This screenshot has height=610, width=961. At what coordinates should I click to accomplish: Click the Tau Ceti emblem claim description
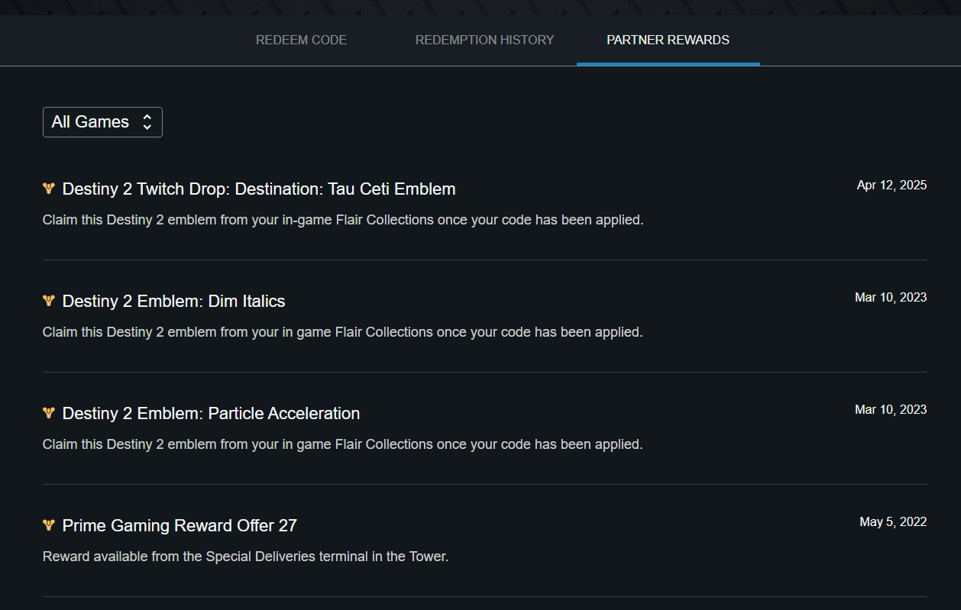click(343, 220)
